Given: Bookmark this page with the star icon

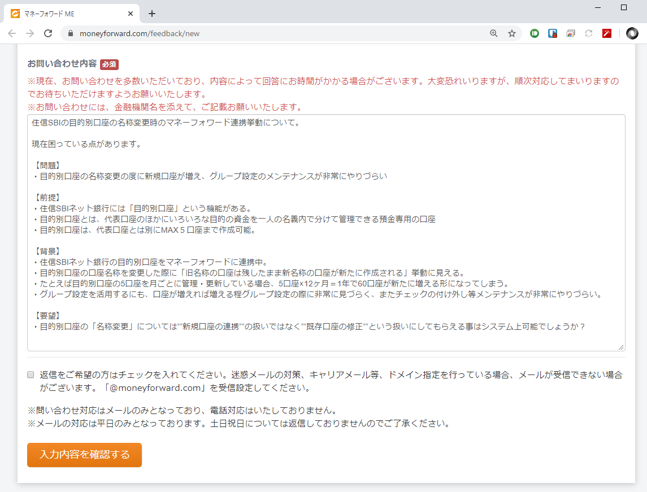Looking at the screenshot, I should click(512, 33).
